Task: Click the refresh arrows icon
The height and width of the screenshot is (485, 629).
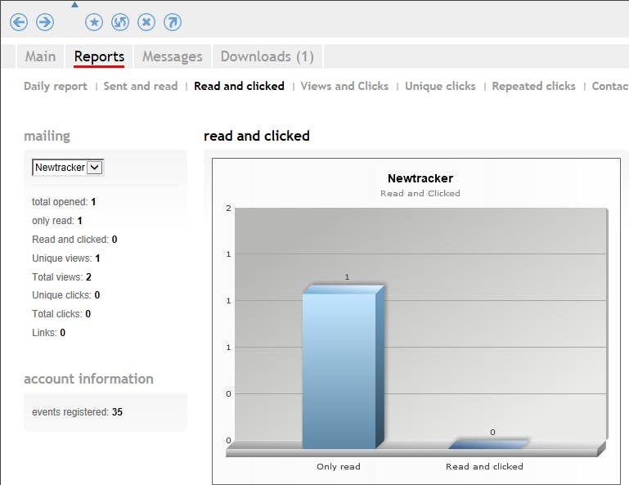Action: (x=120, y=22)
